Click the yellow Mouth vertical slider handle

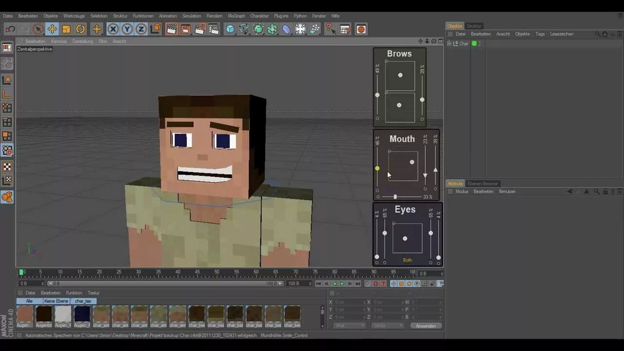point(377,168)
